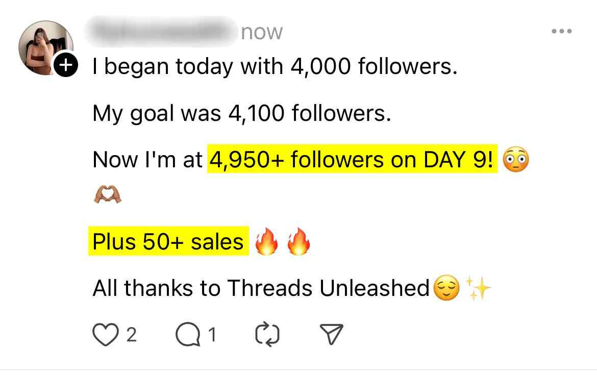The height and width of the screenshot is (377, 597).
Task: Click "All thanks to Threads Unleashed" text
Action: tap(261, 288)
